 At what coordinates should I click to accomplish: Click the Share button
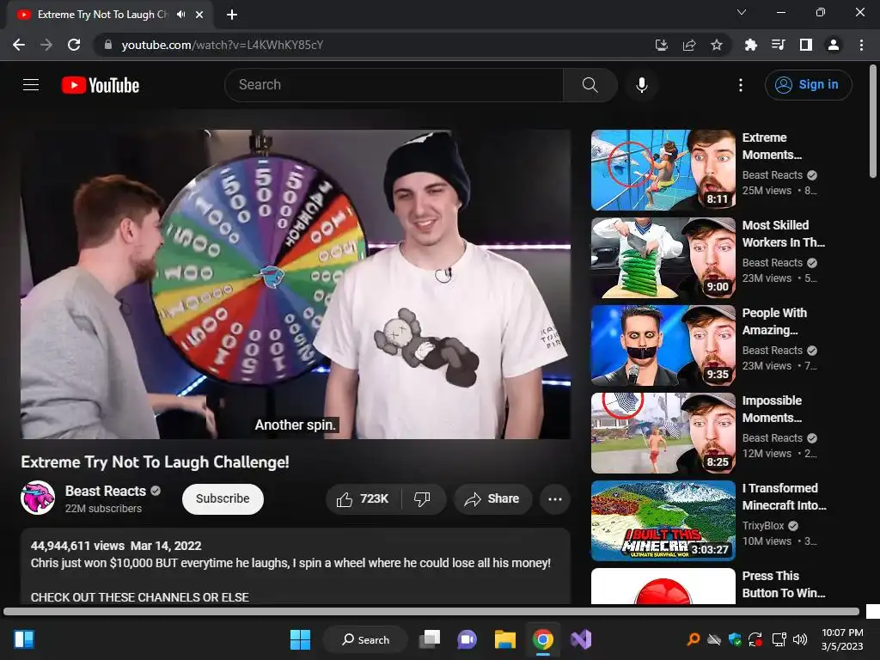coord(492,499)
